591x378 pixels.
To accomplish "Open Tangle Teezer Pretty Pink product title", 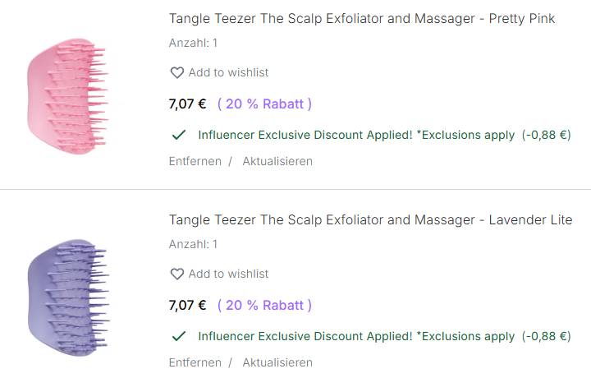I will pos(361,18).
